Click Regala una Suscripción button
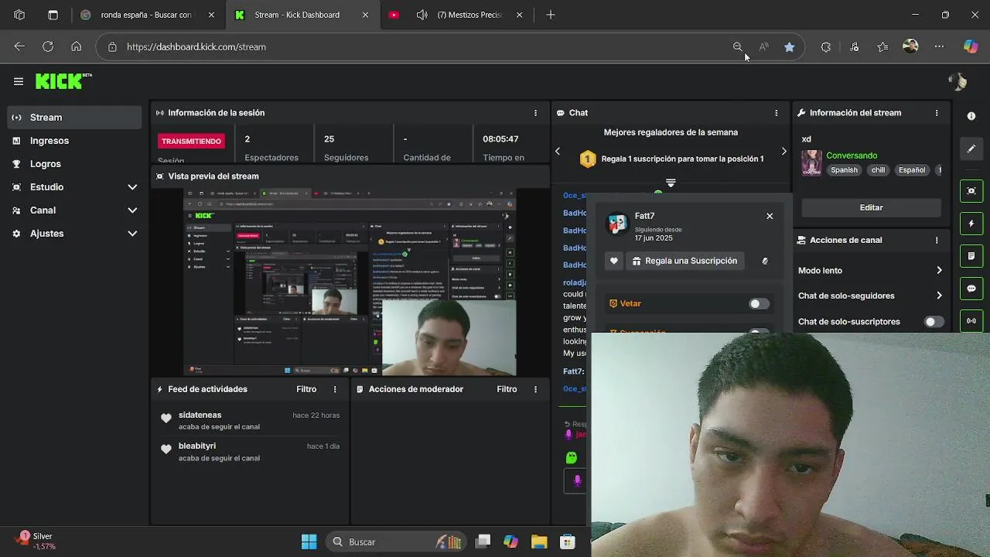 coord(685,261)
